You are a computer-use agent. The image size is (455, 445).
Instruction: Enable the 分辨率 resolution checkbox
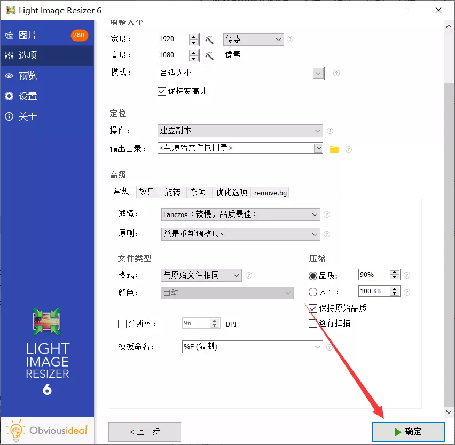[x=122, y=324]
